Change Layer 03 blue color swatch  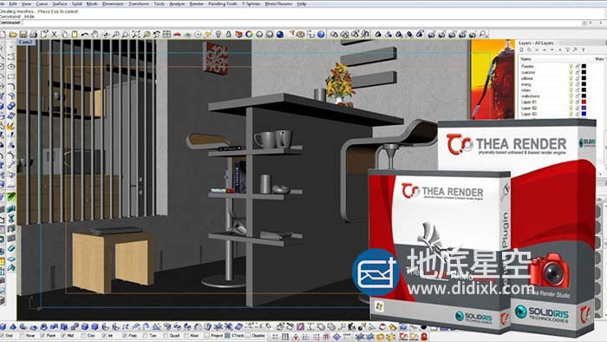pyautogui.click(x=584, y=114)
